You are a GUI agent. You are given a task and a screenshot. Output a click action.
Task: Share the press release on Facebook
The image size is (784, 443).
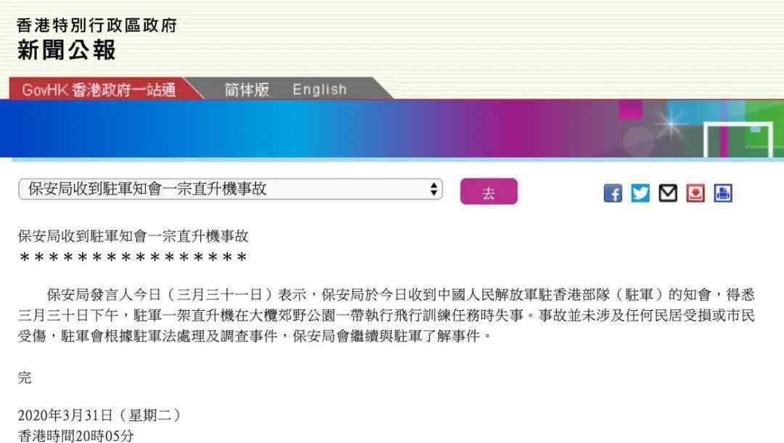pyautogui.click(x=613, y=193)
